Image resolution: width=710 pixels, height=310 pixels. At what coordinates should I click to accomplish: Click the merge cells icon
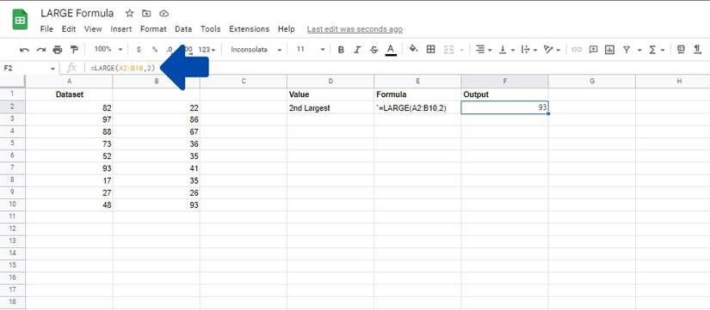click(x=448, y=50)
